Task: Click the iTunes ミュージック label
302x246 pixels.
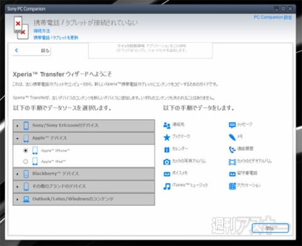Action: point(190,185)
